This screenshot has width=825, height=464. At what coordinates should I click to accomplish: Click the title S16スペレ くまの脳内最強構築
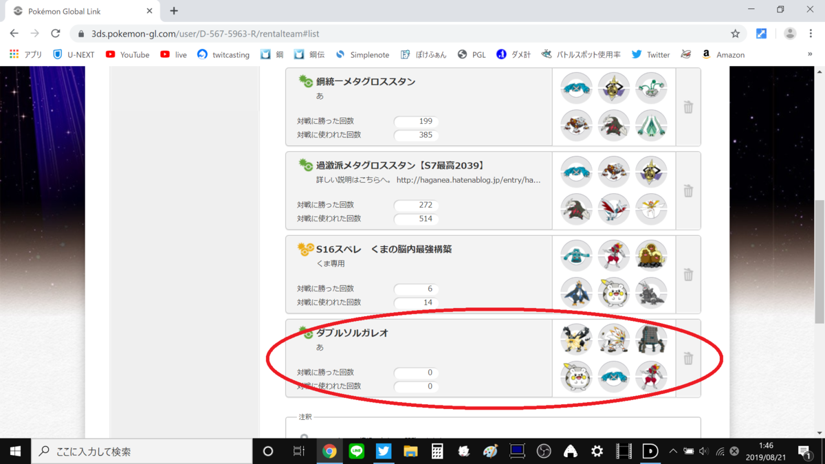point(384,250)
